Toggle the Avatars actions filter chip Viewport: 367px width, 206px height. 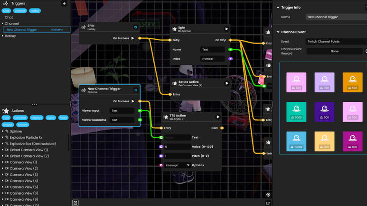[23, 125]
